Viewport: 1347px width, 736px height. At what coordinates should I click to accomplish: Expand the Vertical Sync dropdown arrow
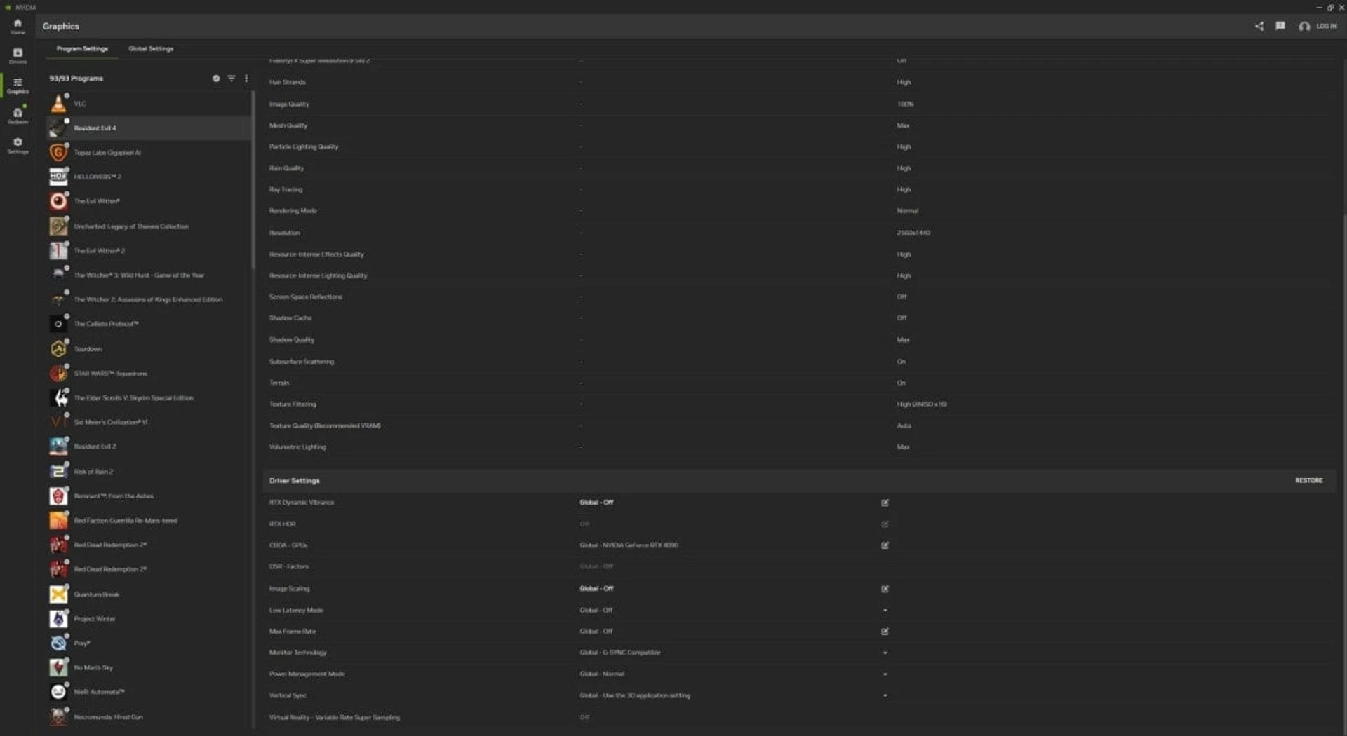pos(885,696)
